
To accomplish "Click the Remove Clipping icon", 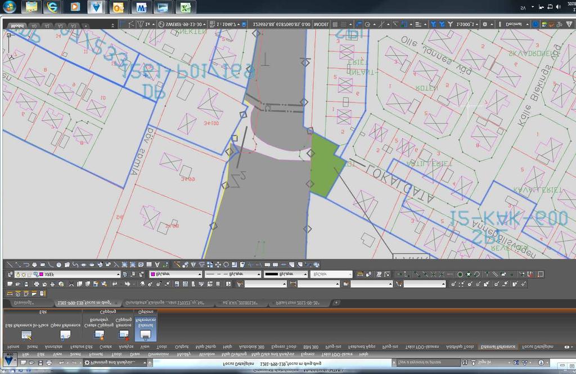I will (x=124, y=335).
